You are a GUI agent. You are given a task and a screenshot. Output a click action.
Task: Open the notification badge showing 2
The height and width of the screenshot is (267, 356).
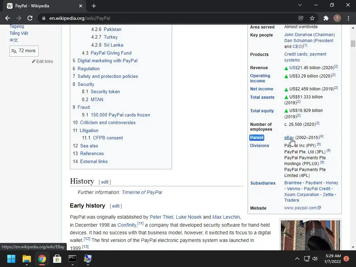point(346,259)
